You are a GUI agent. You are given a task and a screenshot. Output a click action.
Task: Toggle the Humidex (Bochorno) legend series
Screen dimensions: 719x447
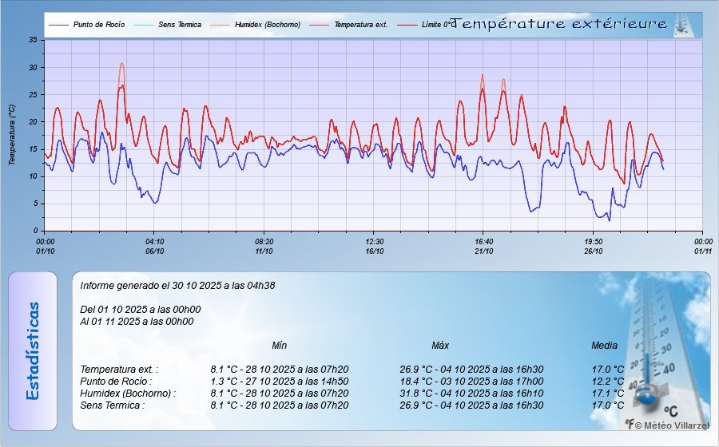(260, 25)
